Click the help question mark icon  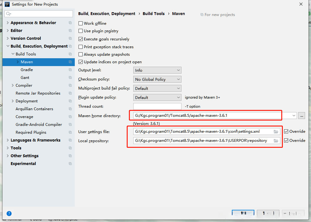tap(9, 214)
